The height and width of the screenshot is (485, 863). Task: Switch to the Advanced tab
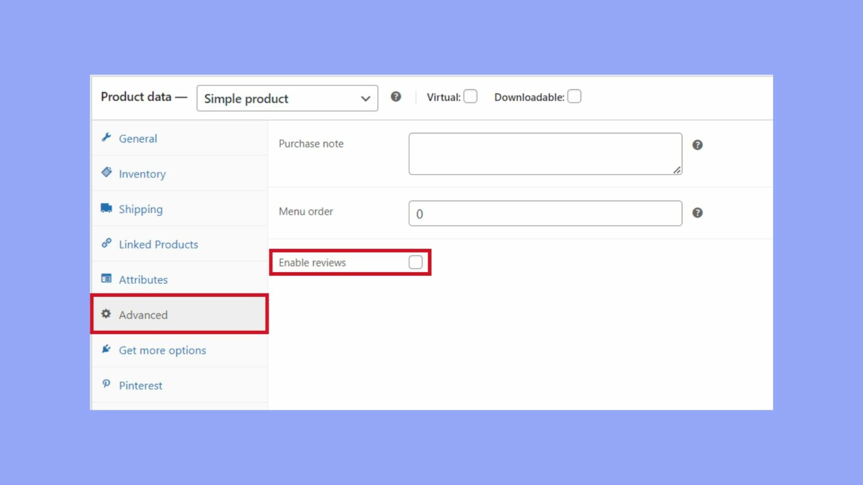point(143,315)
